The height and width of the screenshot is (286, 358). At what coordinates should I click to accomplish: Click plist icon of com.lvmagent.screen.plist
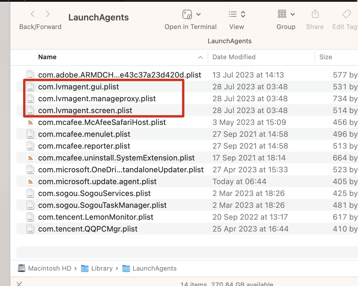tap(30, 110)
